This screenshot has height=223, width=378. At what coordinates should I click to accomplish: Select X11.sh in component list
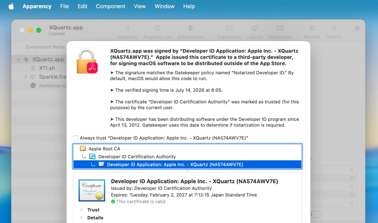47,68
